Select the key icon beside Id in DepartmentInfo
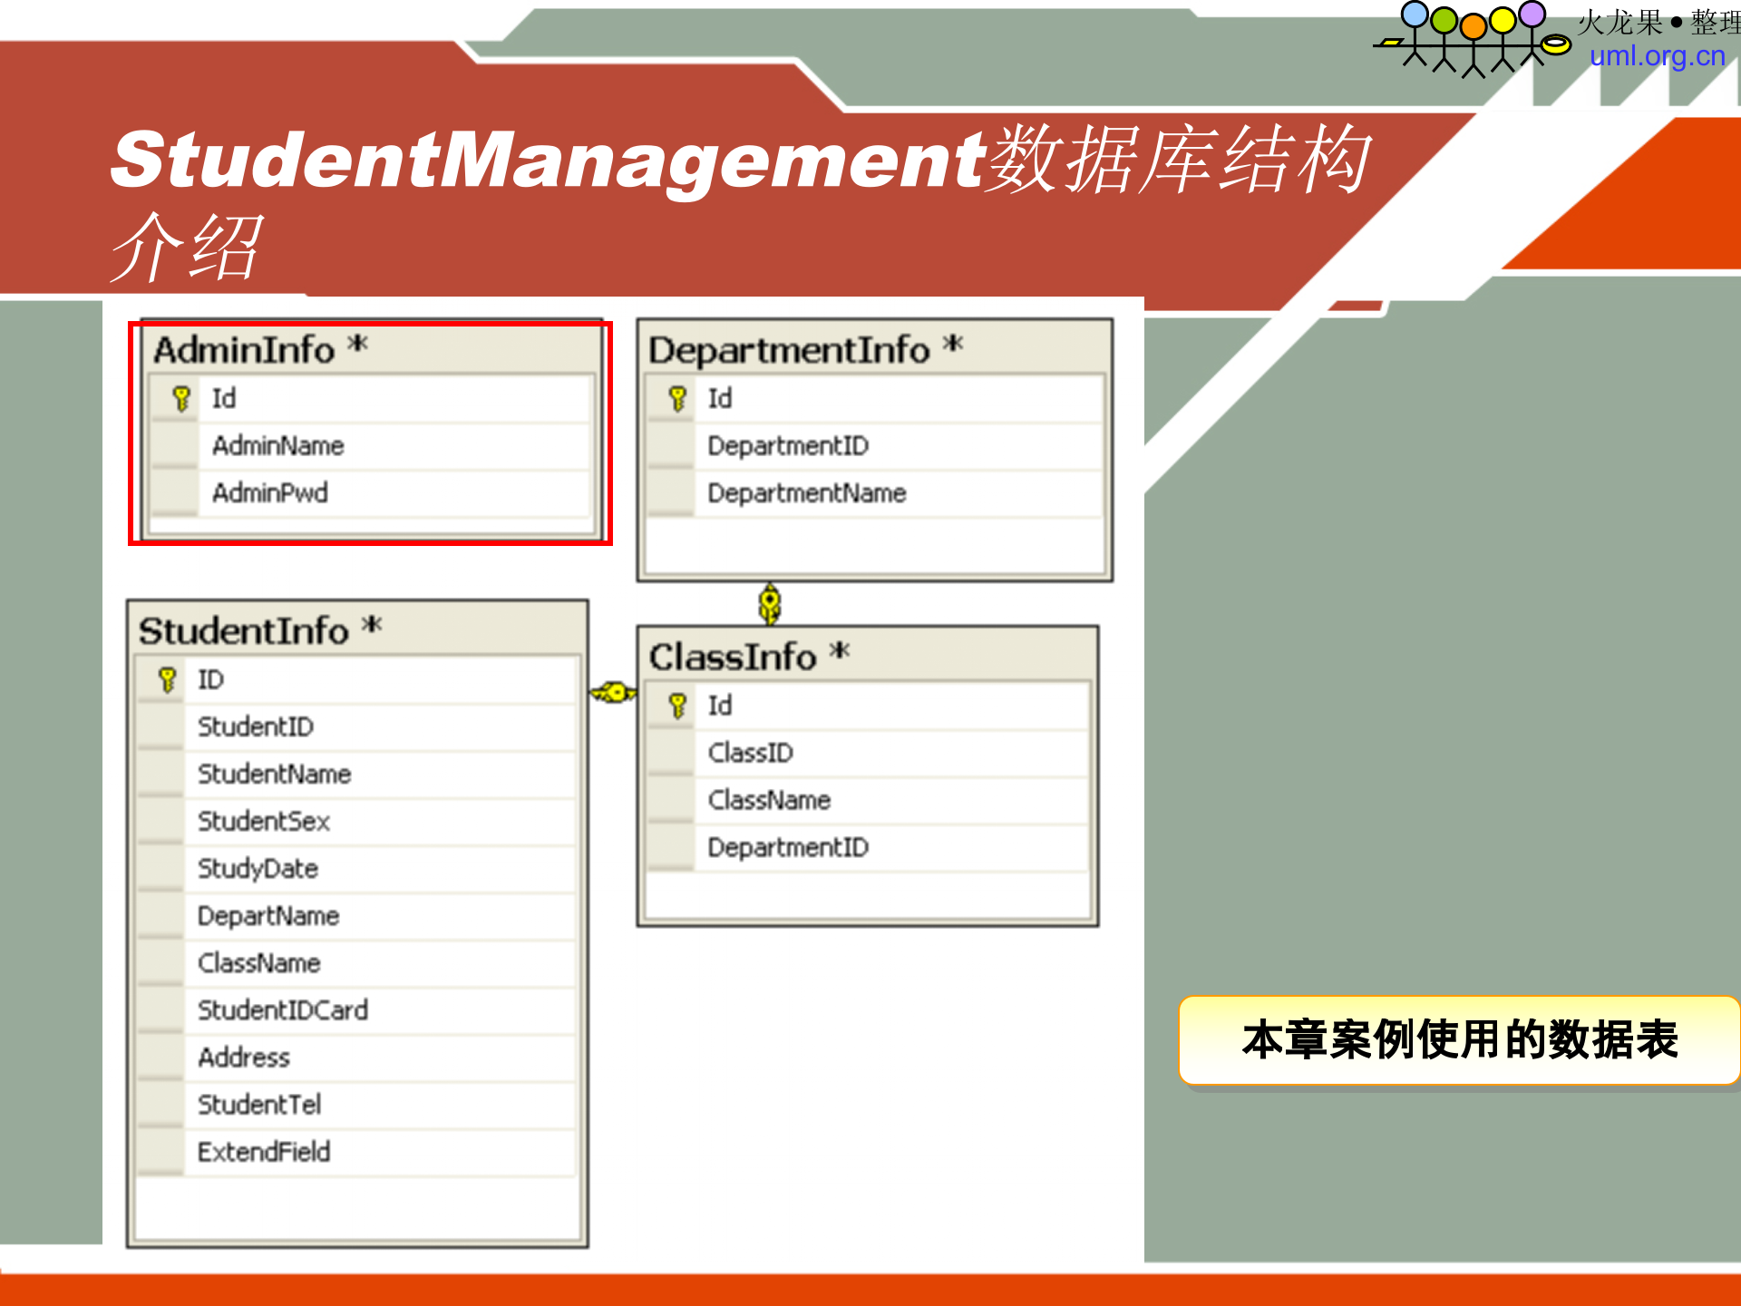This screenshot has height=1306, width=1741. coord(676,397)
